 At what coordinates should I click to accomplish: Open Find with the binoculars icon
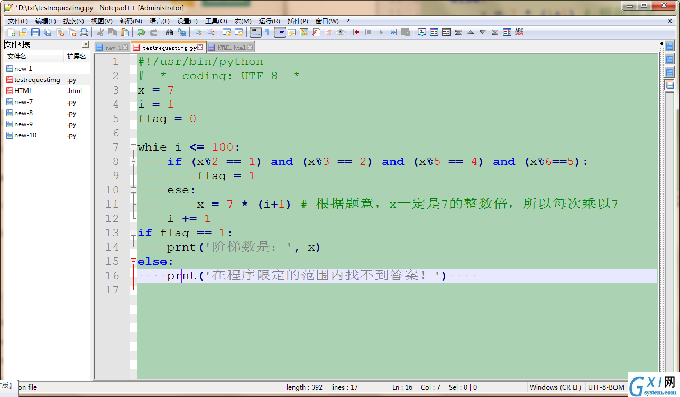[x=169, y=32]
